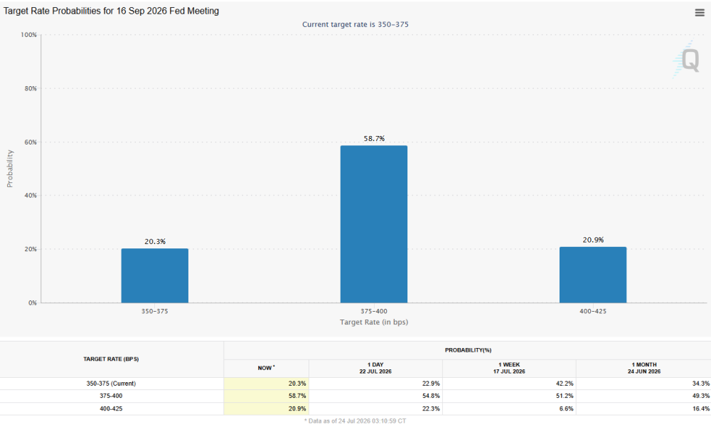Click the 20.9% bar data label
The width and height of the screenshot is (711, 427).
coord(593,240)
